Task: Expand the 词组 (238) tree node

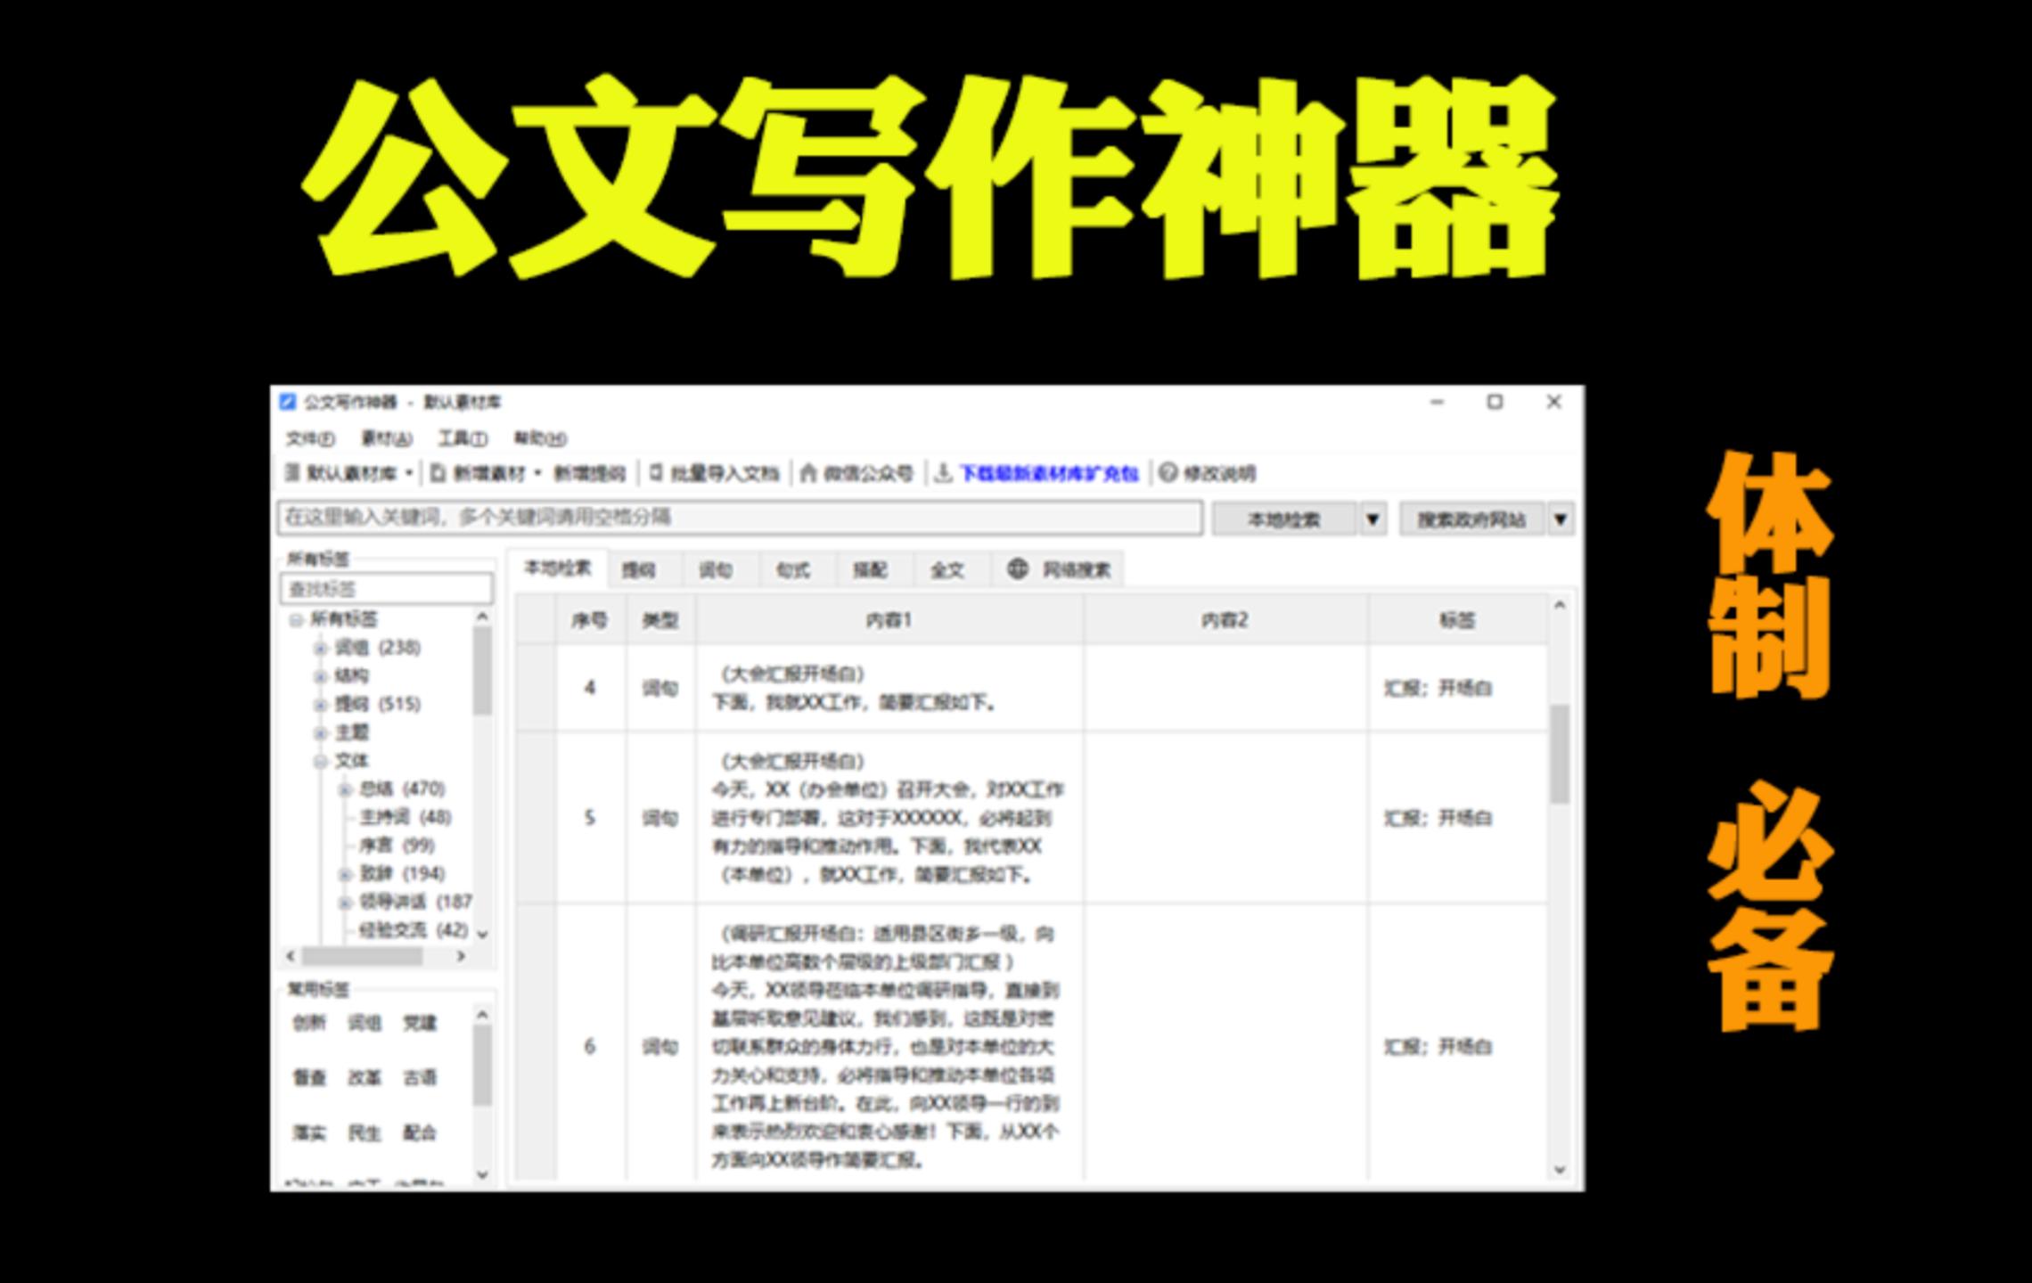Action: (x=321, y=648)
